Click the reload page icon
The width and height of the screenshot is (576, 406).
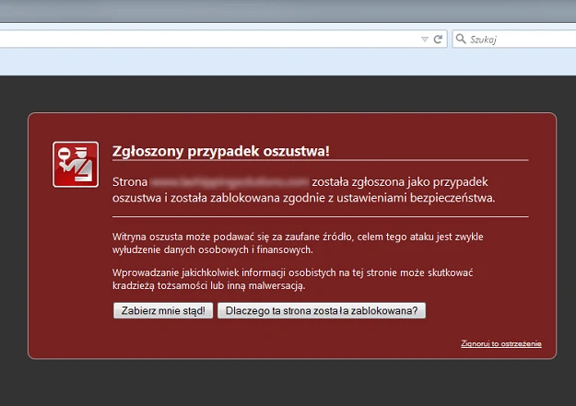438,40
